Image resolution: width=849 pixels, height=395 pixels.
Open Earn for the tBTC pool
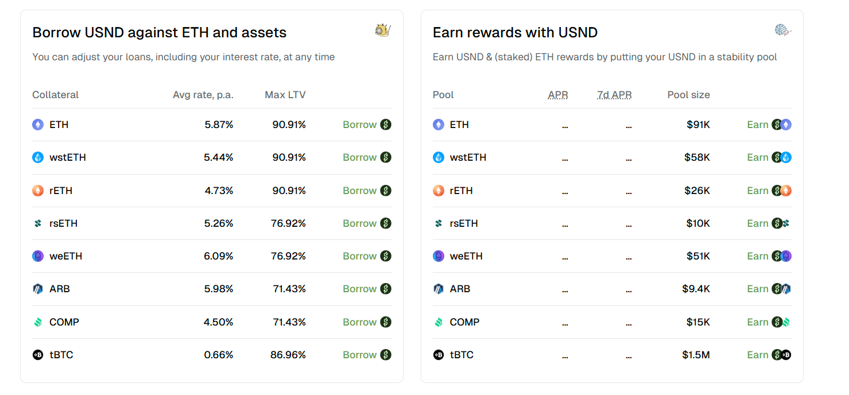[769, 355]
